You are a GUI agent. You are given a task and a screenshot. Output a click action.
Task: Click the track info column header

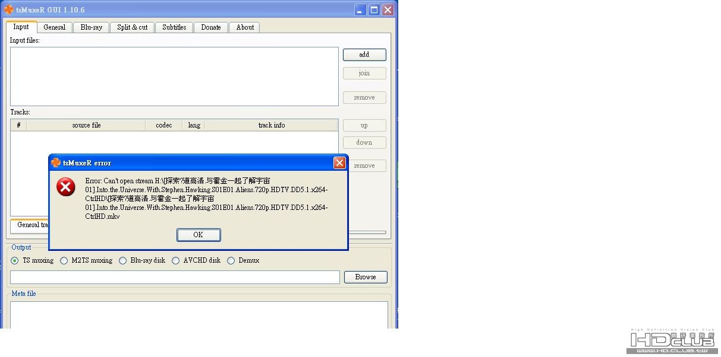[272, 125]
